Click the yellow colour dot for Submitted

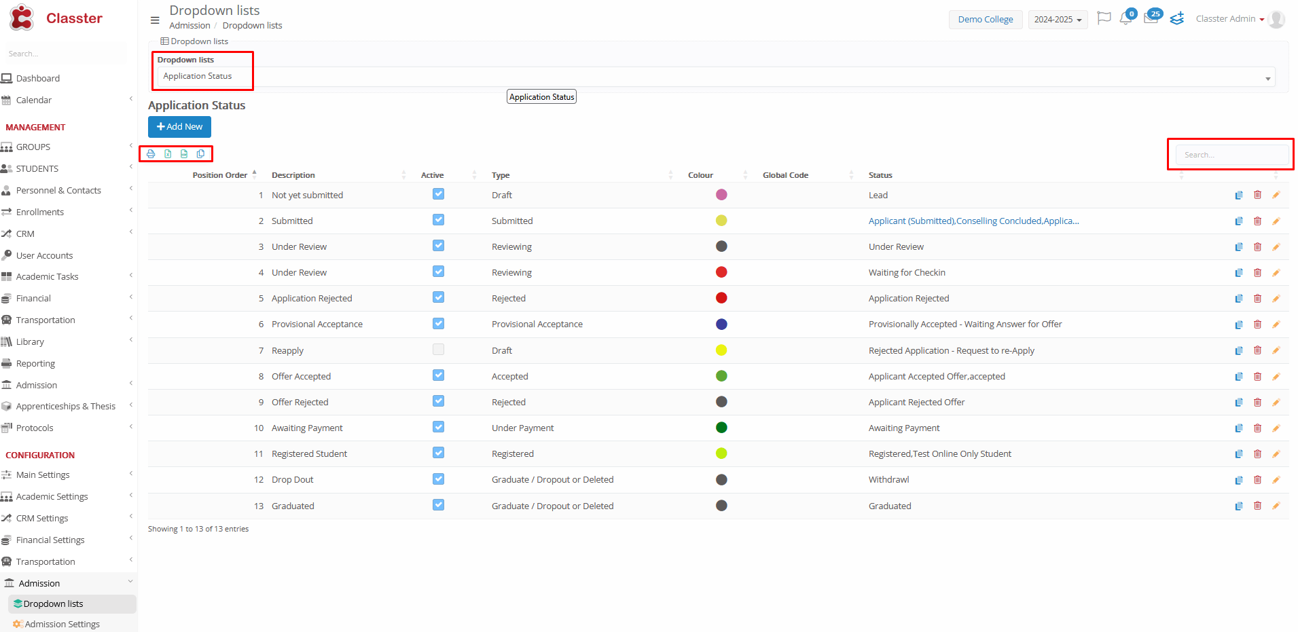721,221
